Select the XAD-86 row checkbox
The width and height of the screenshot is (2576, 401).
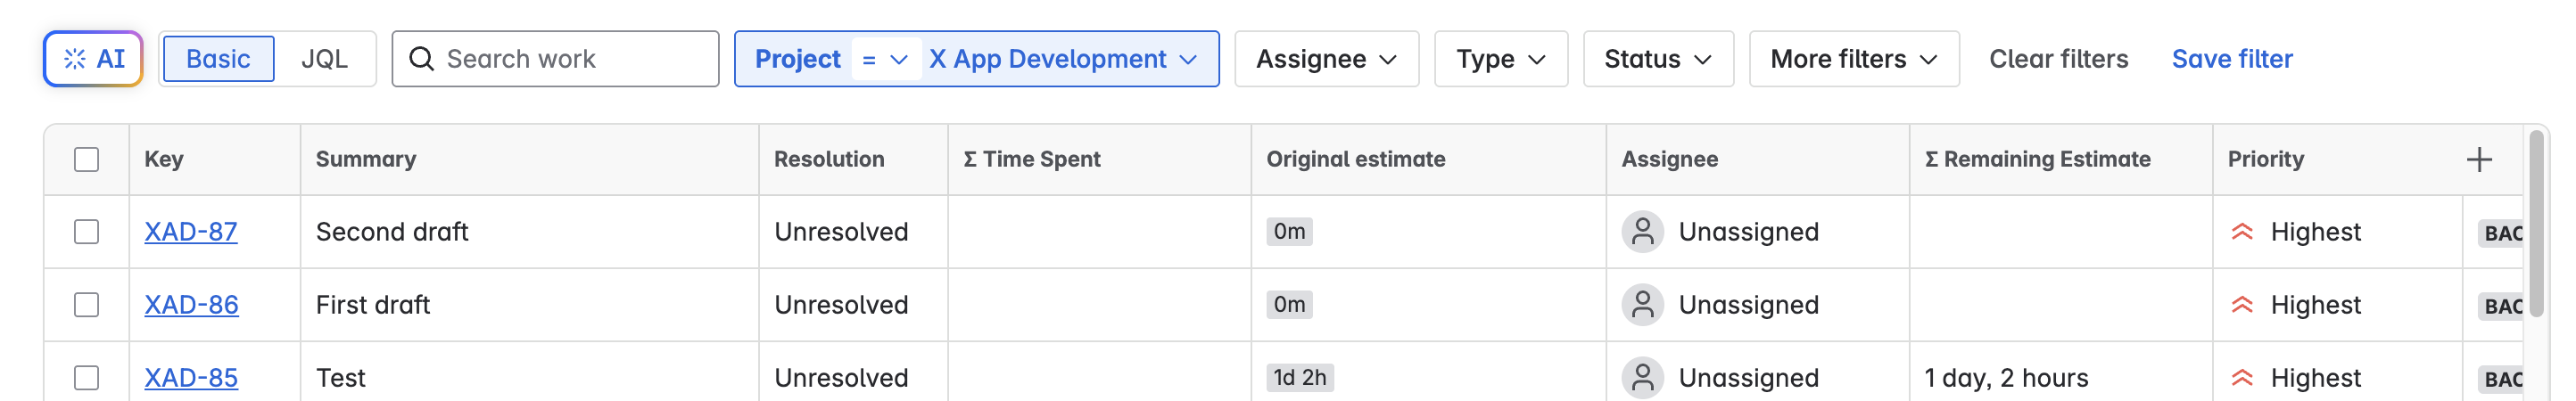tap(87, 305)
